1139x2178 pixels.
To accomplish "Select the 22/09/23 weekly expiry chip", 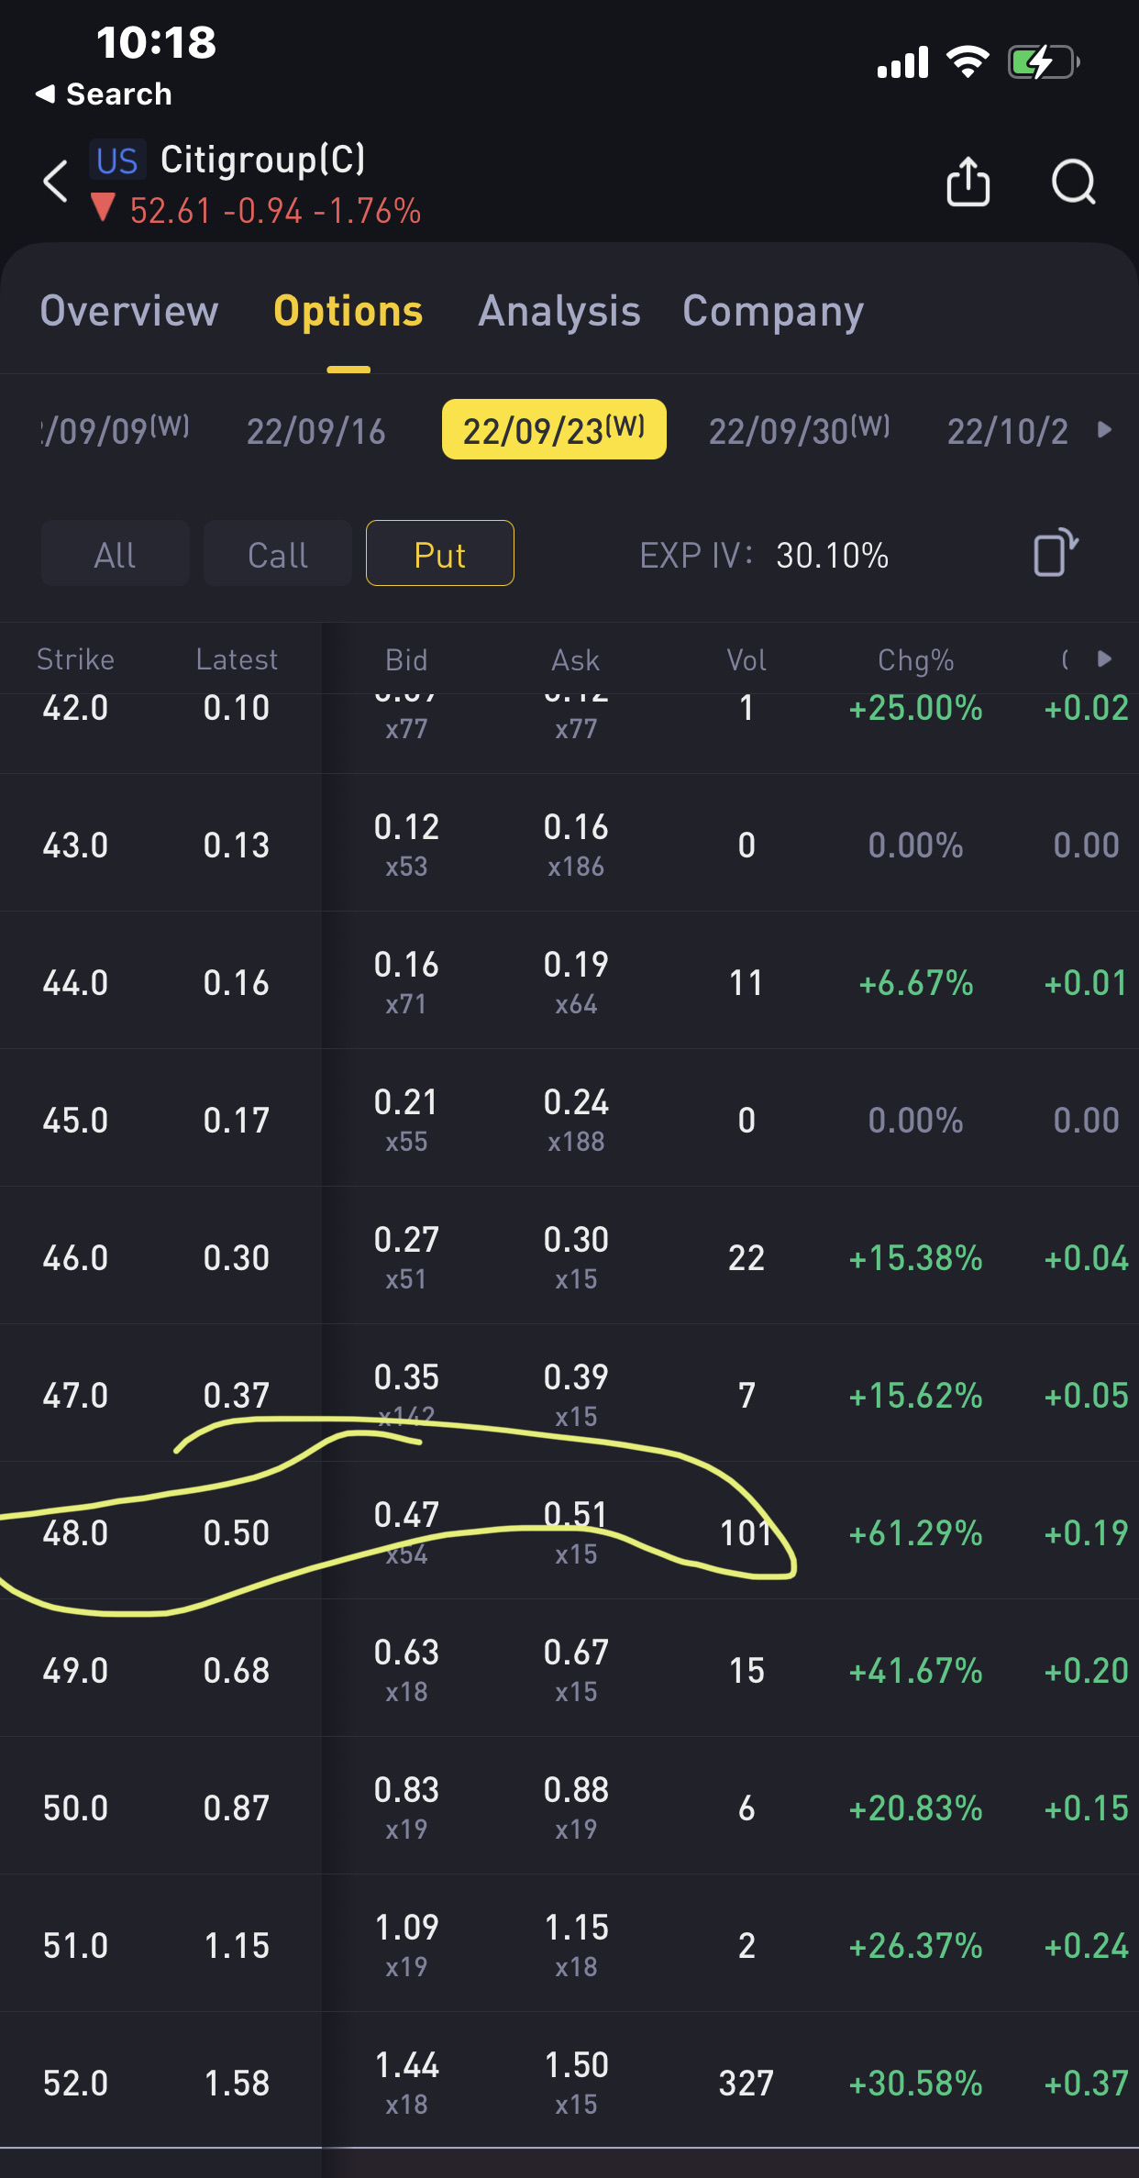I will click(554, 429).
